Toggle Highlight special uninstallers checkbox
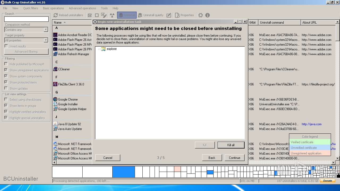 point(6,118)
